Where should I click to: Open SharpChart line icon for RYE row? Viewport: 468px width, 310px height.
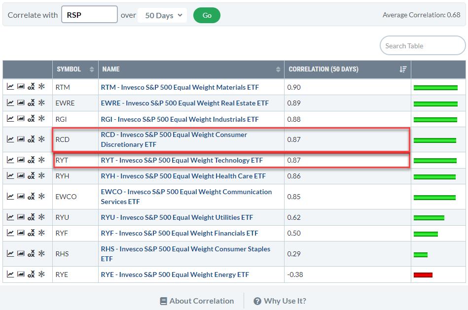point(10,275)
